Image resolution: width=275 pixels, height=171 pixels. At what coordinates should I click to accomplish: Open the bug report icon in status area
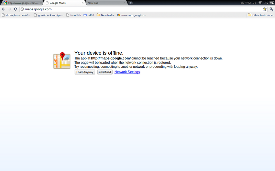(260, 3)
